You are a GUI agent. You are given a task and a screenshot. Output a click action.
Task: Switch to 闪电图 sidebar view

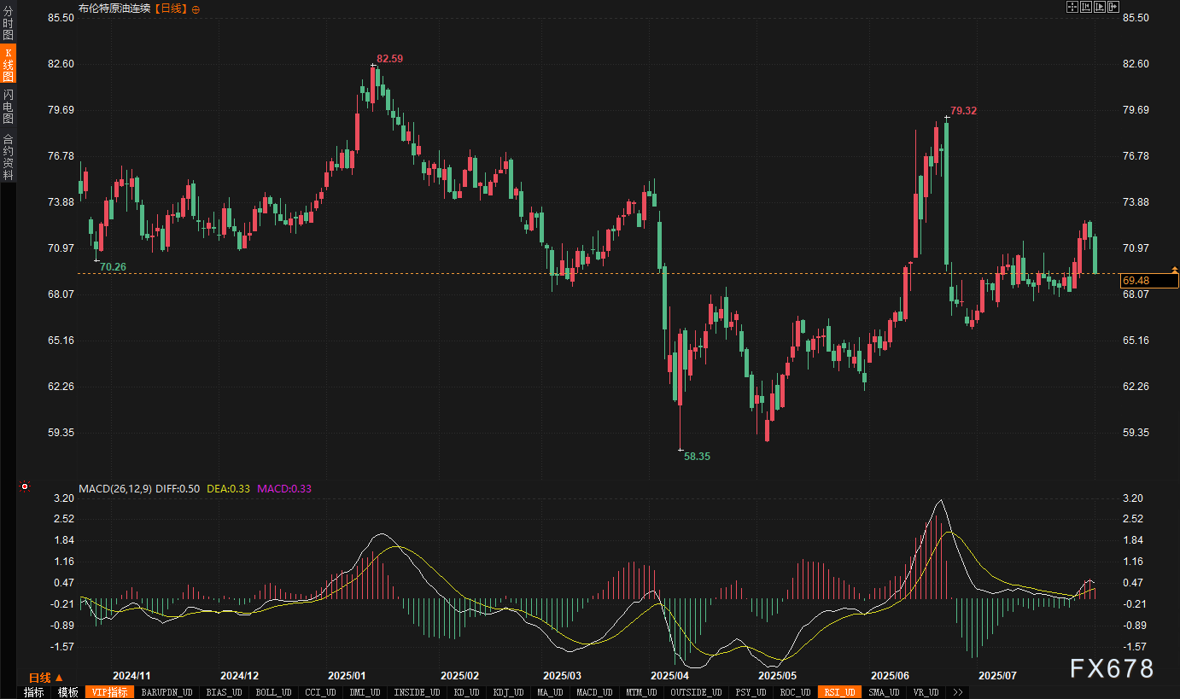coord(8,106)
